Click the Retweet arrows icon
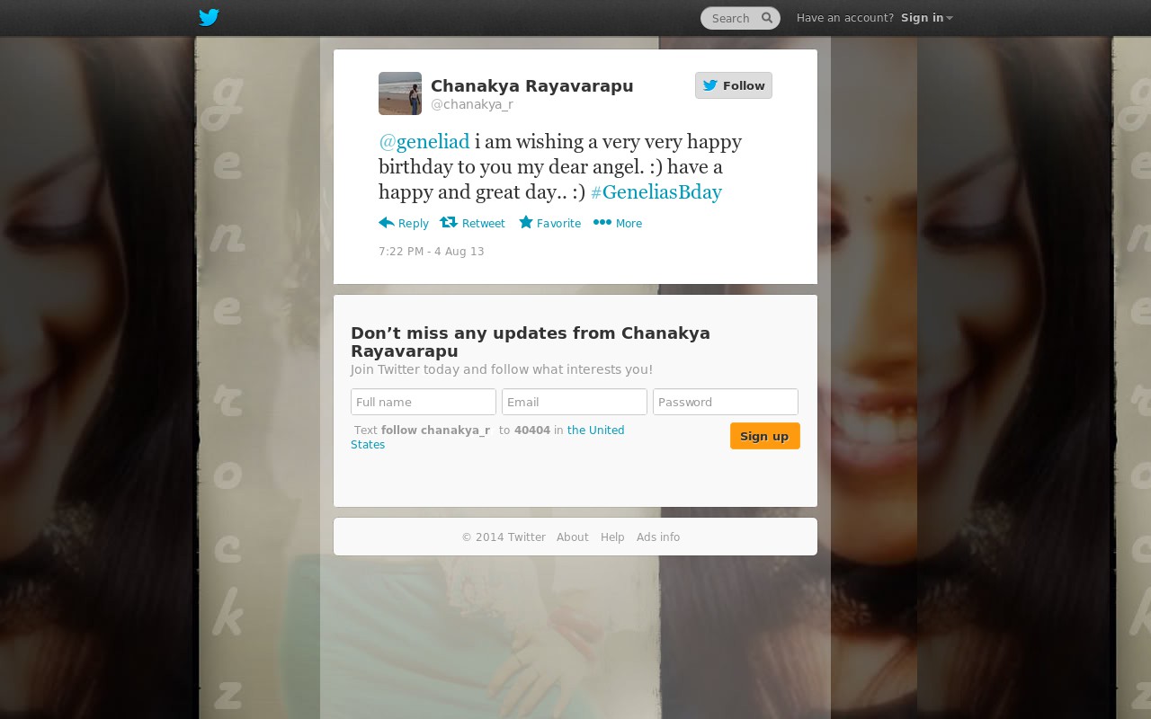Screen dimensions: 1151x719 [449, 222]
